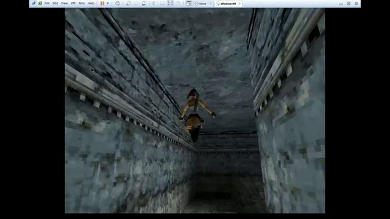The image size is (390, 219).
Task: Open the Tabs menu
Action: pos(82,4)
